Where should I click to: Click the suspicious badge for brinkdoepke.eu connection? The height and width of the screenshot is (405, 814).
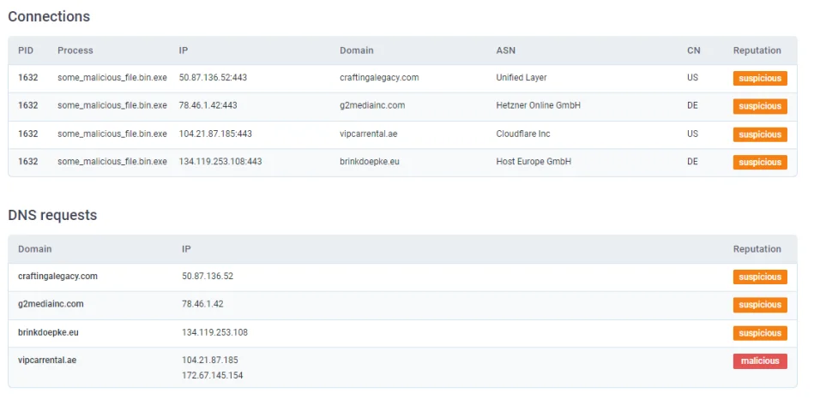[760, 162]
